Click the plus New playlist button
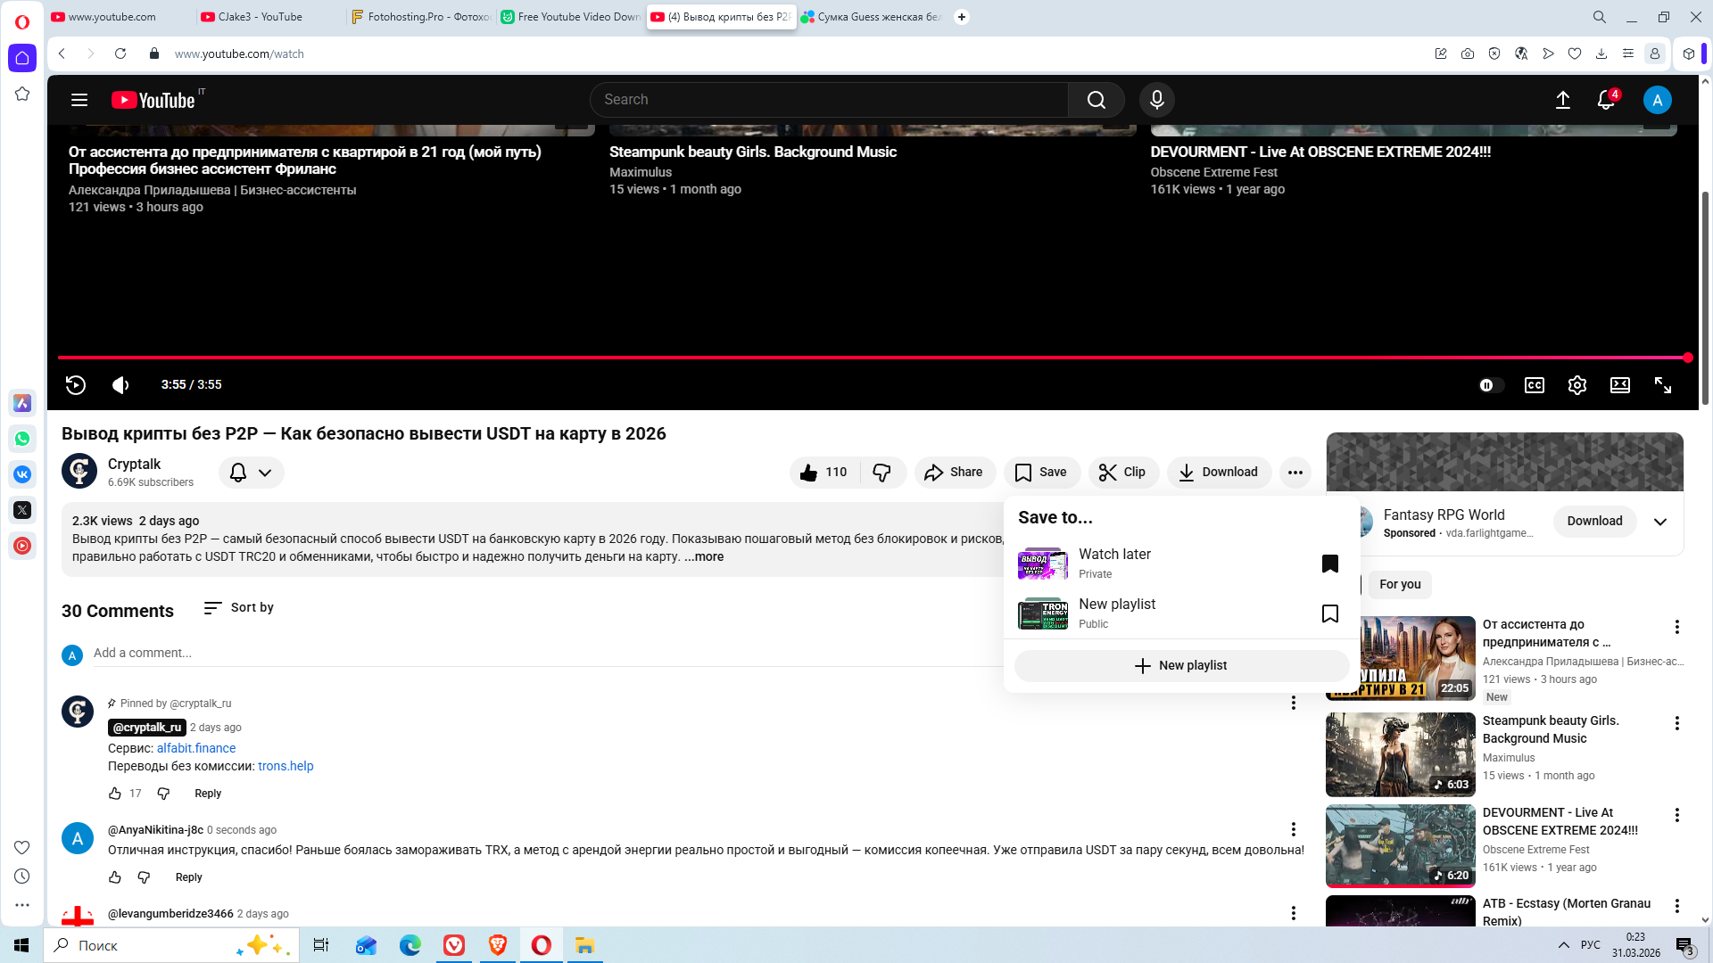Viewport: 1713px width, 963px height. [x=1180, y=666]
